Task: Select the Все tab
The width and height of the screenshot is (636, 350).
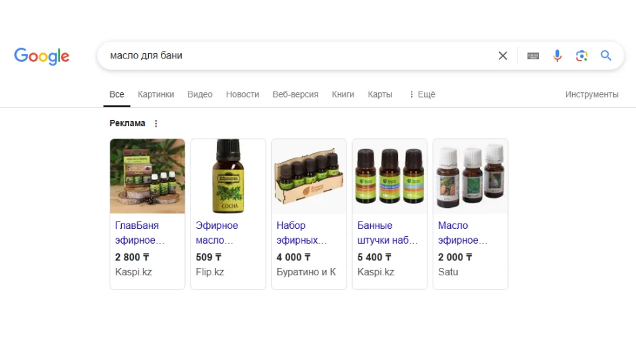Action: tap(117, 94)
